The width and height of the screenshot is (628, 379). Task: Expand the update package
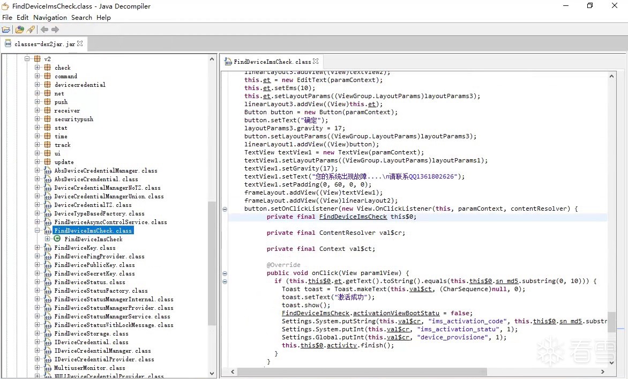click(38, 162)
